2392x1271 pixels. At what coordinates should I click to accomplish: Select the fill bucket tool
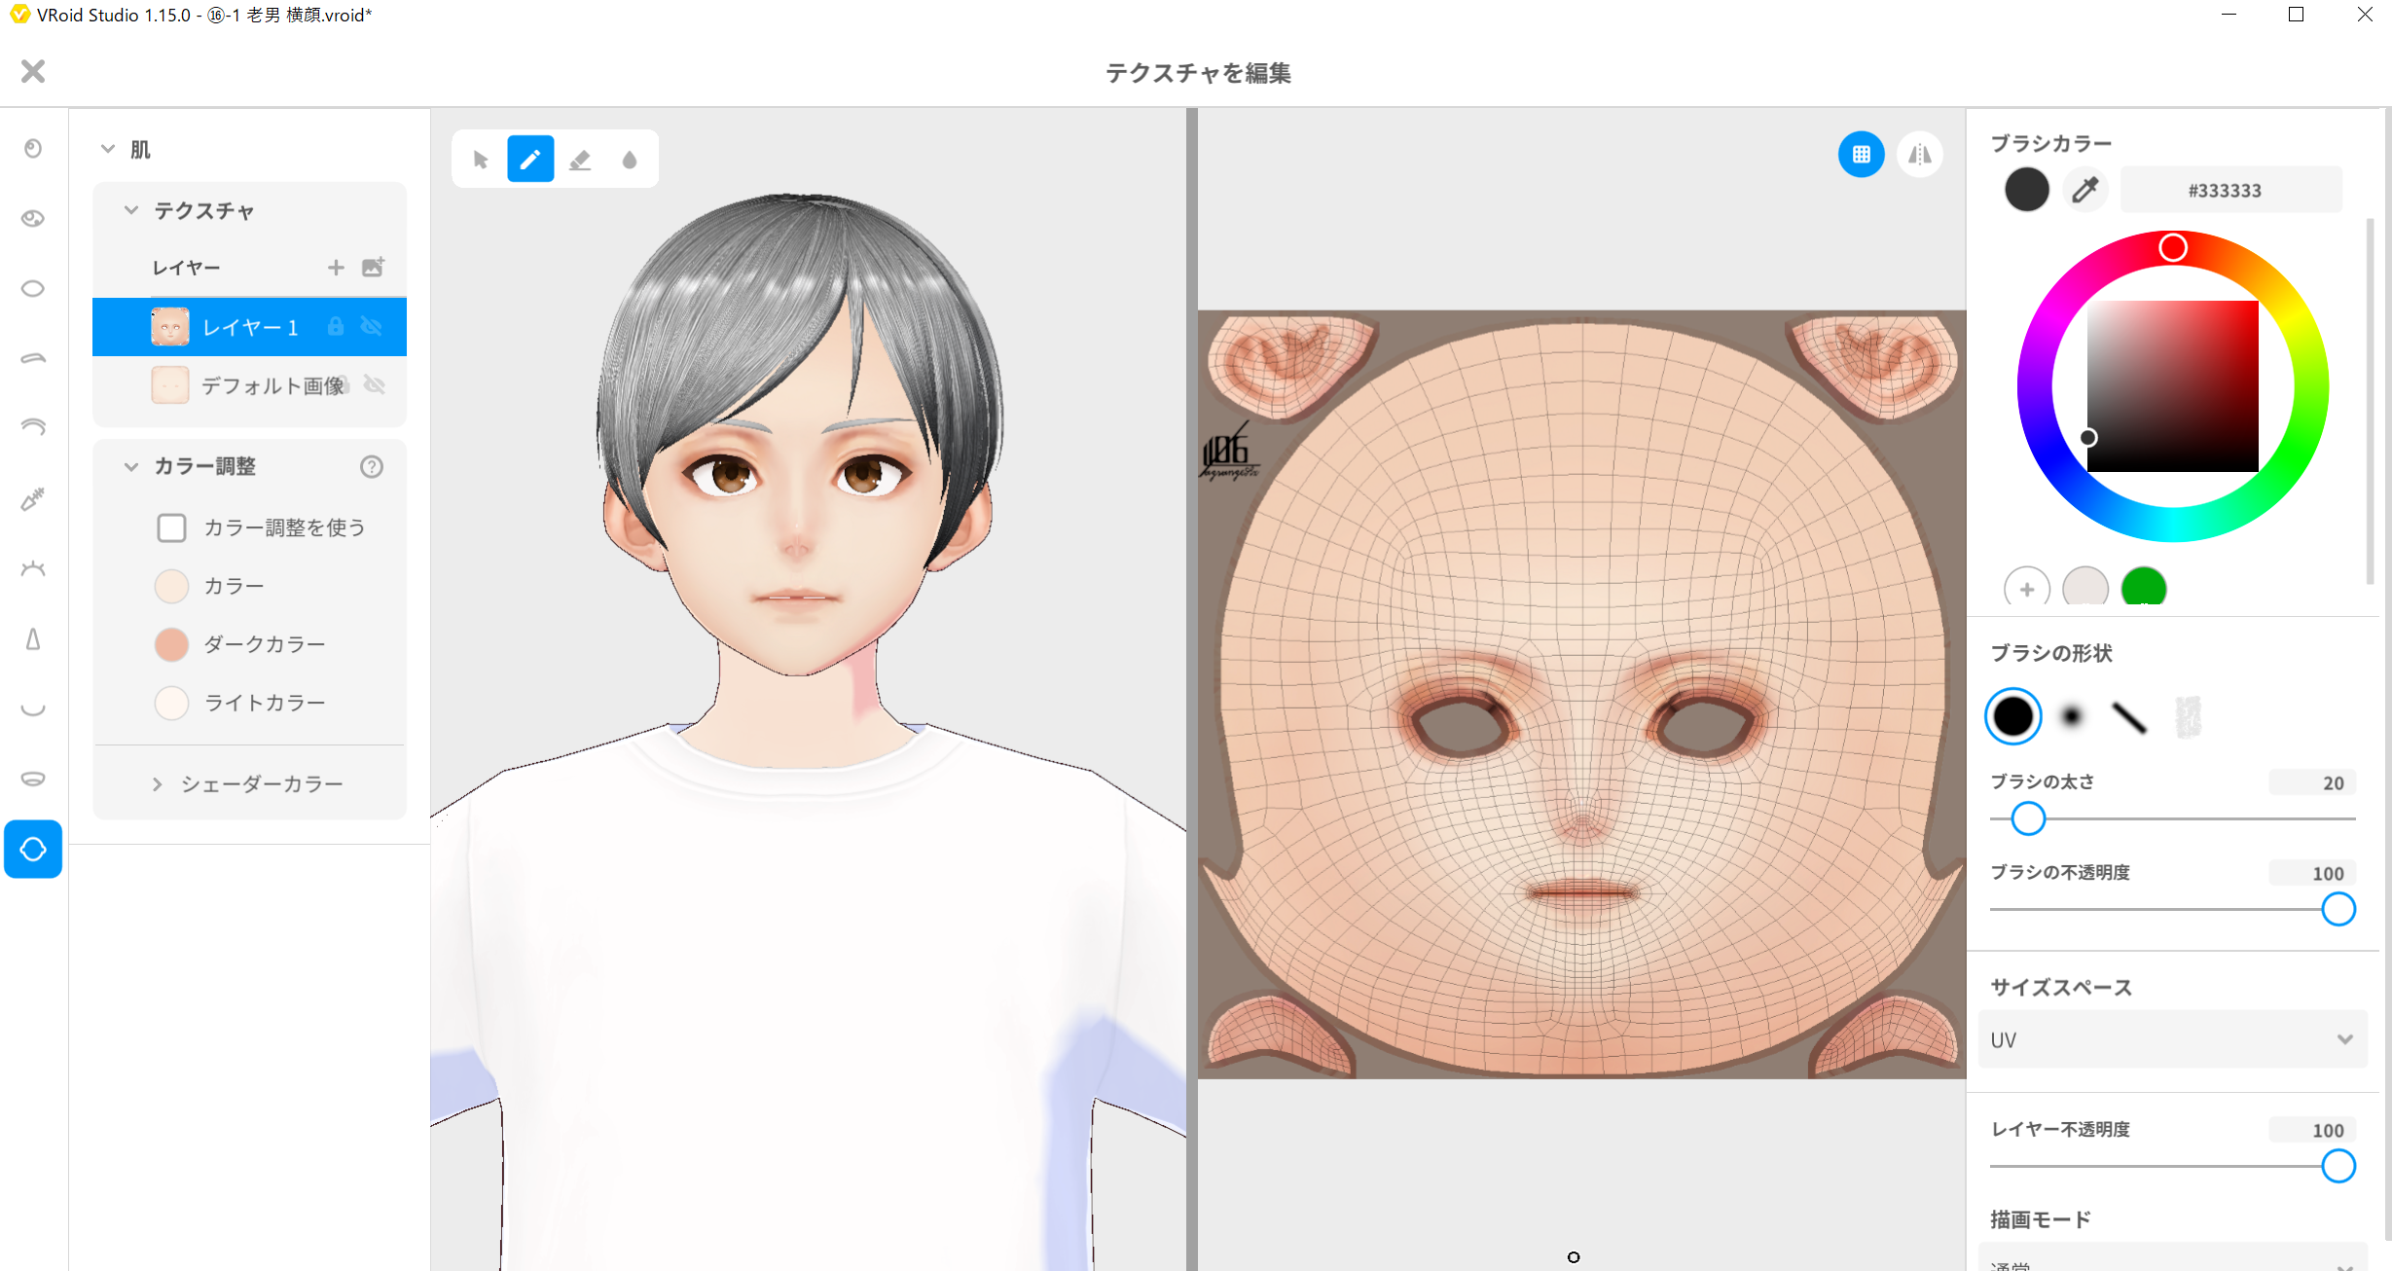point(630,159)
